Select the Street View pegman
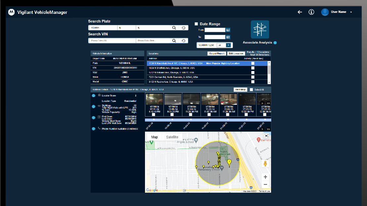 coord(265,163)
